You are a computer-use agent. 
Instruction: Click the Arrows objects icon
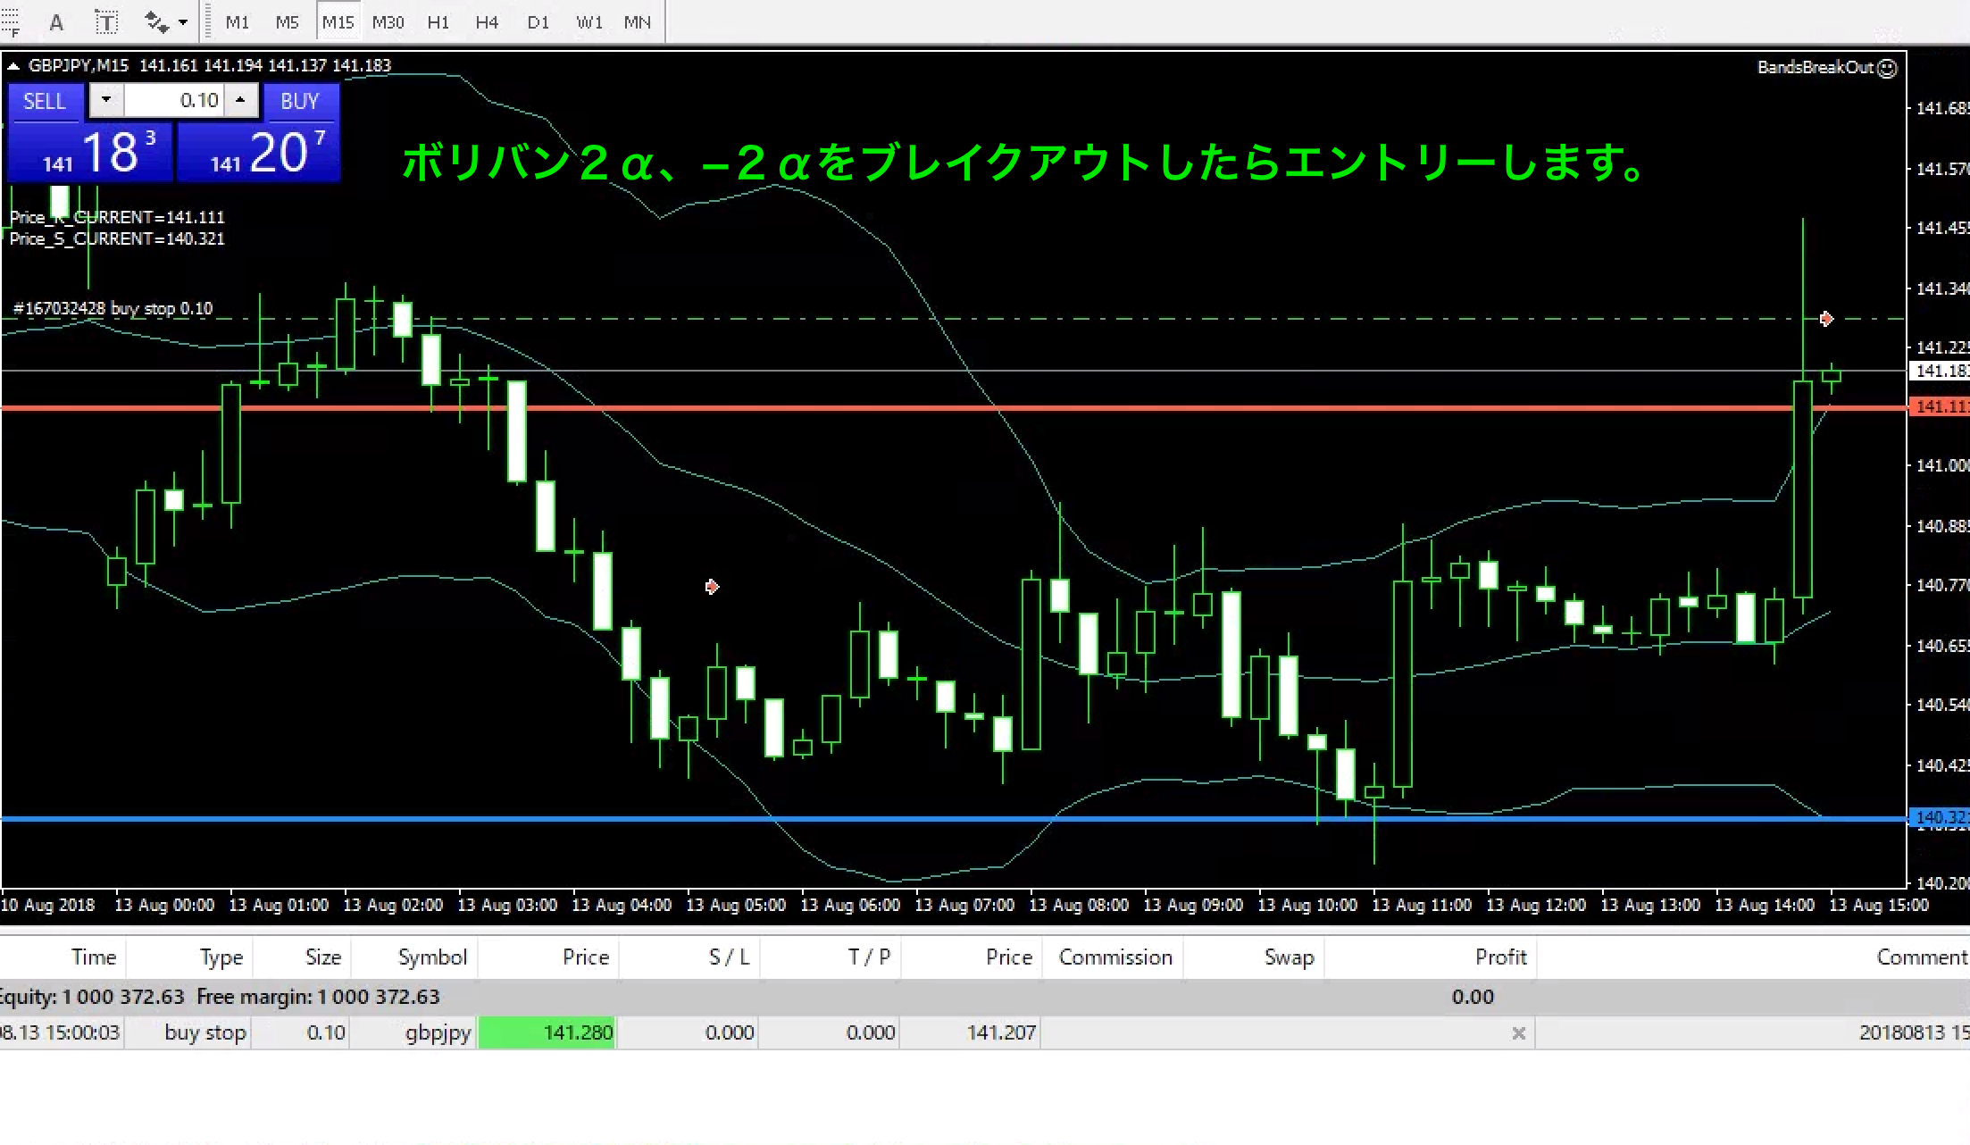pyautogui.click(x=156, y=22)
